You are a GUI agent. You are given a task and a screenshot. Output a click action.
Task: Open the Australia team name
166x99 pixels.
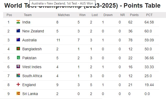tap(29, 40)
